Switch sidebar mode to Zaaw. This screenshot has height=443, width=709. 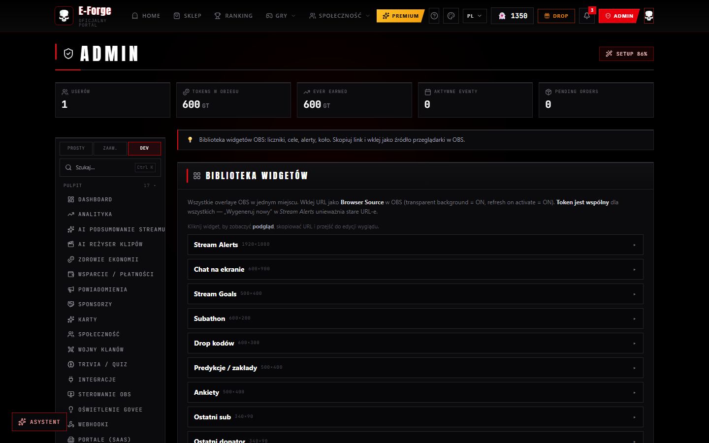[x=110, y=148]
